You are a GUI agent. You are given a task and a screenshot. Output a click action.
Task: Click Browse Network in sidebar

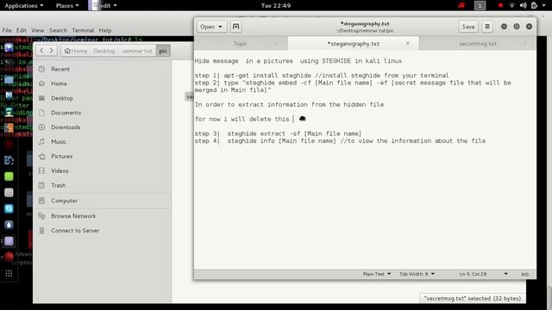click(x=102, y=216)
